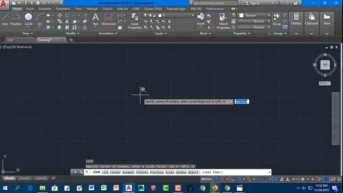Toggle grid display in status bar
The image size is (343, 193).
pyautogui.click(x=217, y=179)
